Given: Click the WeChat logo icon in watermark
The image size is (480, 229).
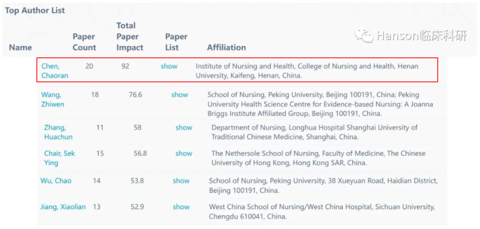Looking at the screenshot, I should [x=364, y=36].
